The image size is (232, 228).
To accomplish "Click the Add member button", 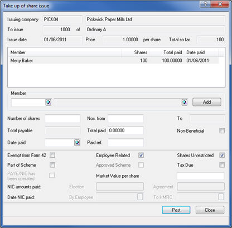I will click(x=207, y=102).
